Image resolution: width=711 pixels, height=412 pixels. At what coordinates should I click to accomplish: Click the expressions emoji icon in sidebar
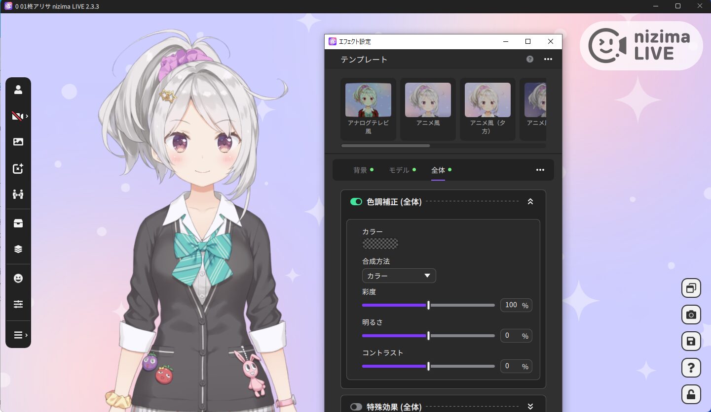pyautogui.click(x=18, y=278)
